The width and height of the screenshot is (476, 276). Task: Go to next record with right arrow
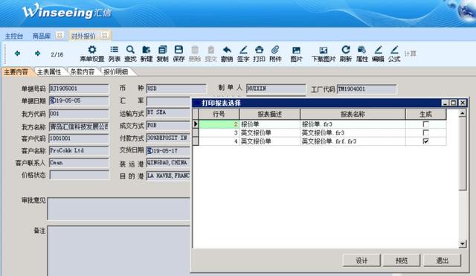pos(38,54)
